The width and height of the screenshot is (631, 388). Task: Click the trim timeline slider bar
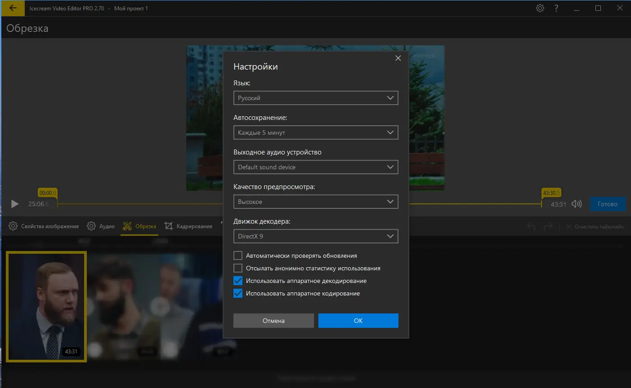[299, 204]
